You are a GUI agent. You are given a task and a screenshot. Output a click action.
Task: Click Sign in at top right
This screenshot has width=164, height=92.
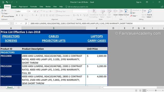point(139,2)
